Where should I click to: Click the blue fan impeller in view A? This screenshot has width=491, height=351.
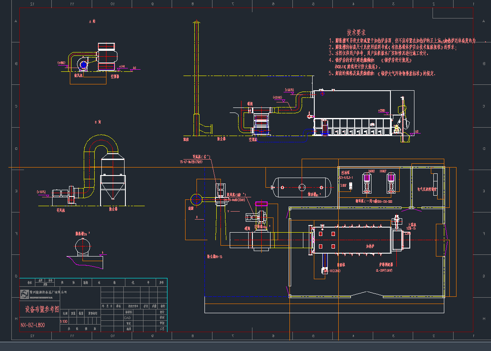click(83, 65)
